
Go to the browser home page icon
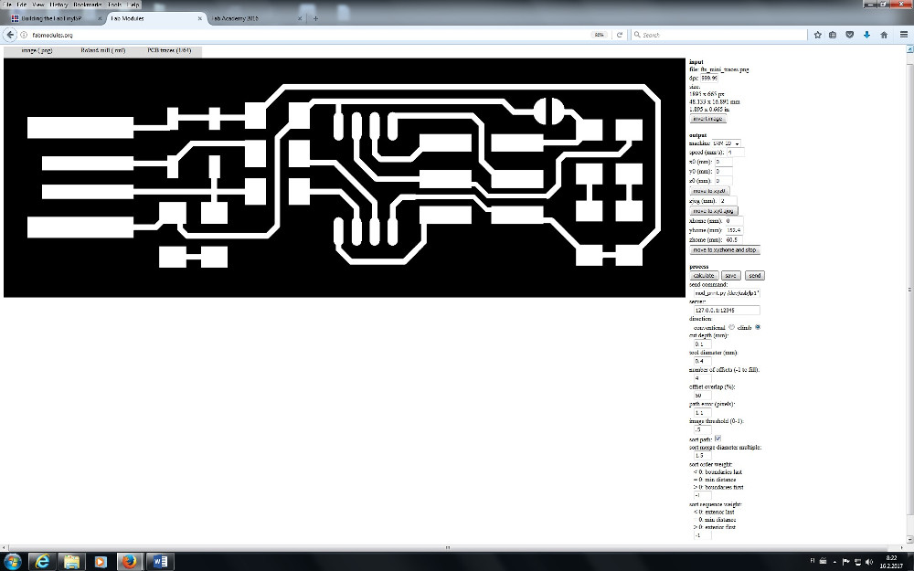(884, 35)
